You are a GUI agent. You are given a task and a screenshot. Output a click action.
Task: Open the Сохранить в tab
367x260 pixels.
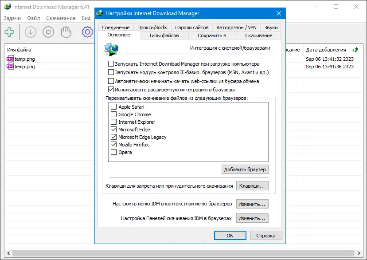click(x=212, y=35)
